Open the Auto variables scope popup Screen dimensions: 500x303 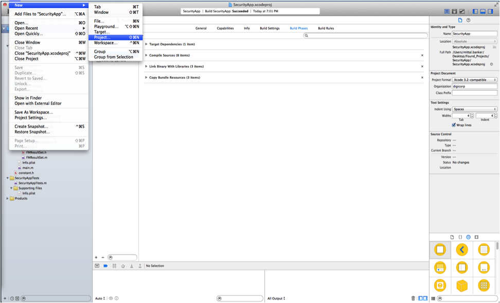pos(100,298)
